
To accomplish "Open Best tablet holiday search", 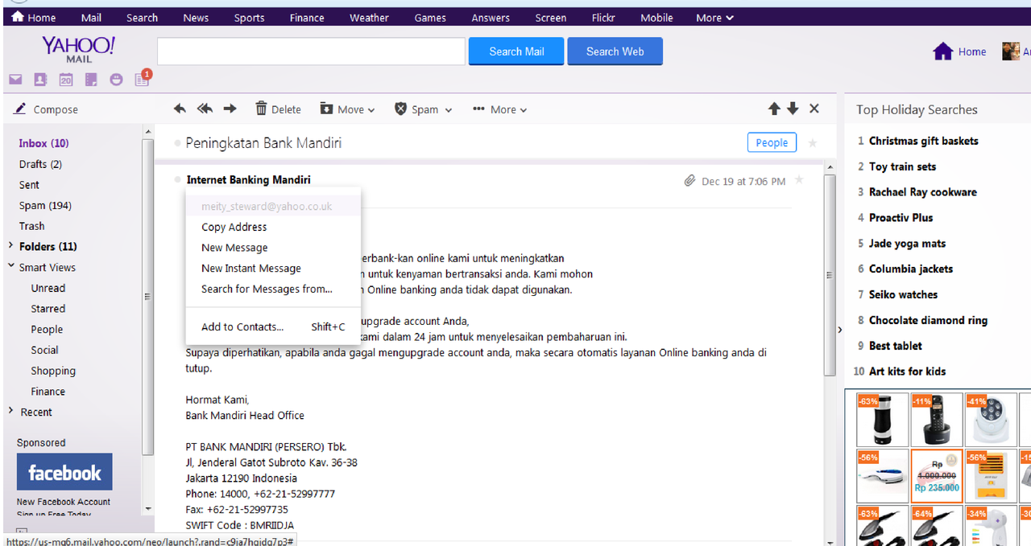I will click(896, 346).
